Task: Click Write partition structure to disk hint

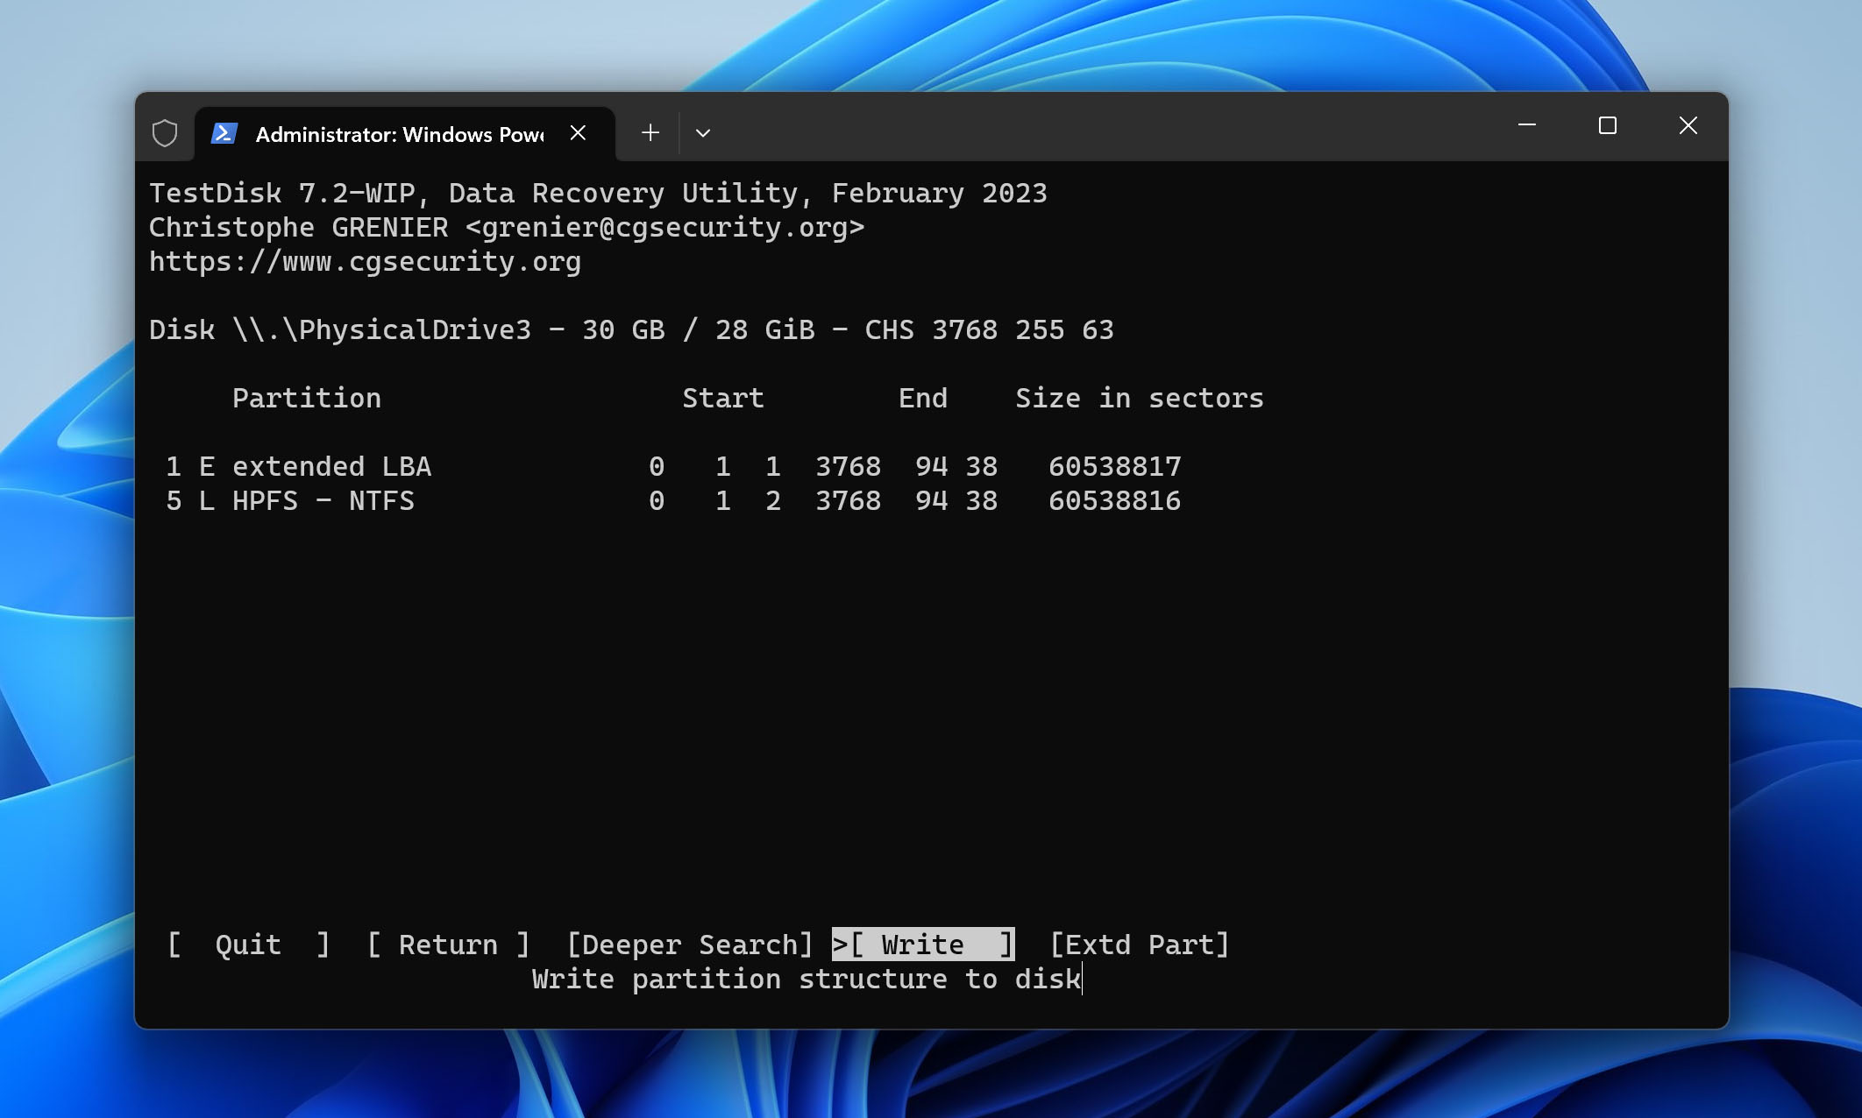Action: [807, 979]
